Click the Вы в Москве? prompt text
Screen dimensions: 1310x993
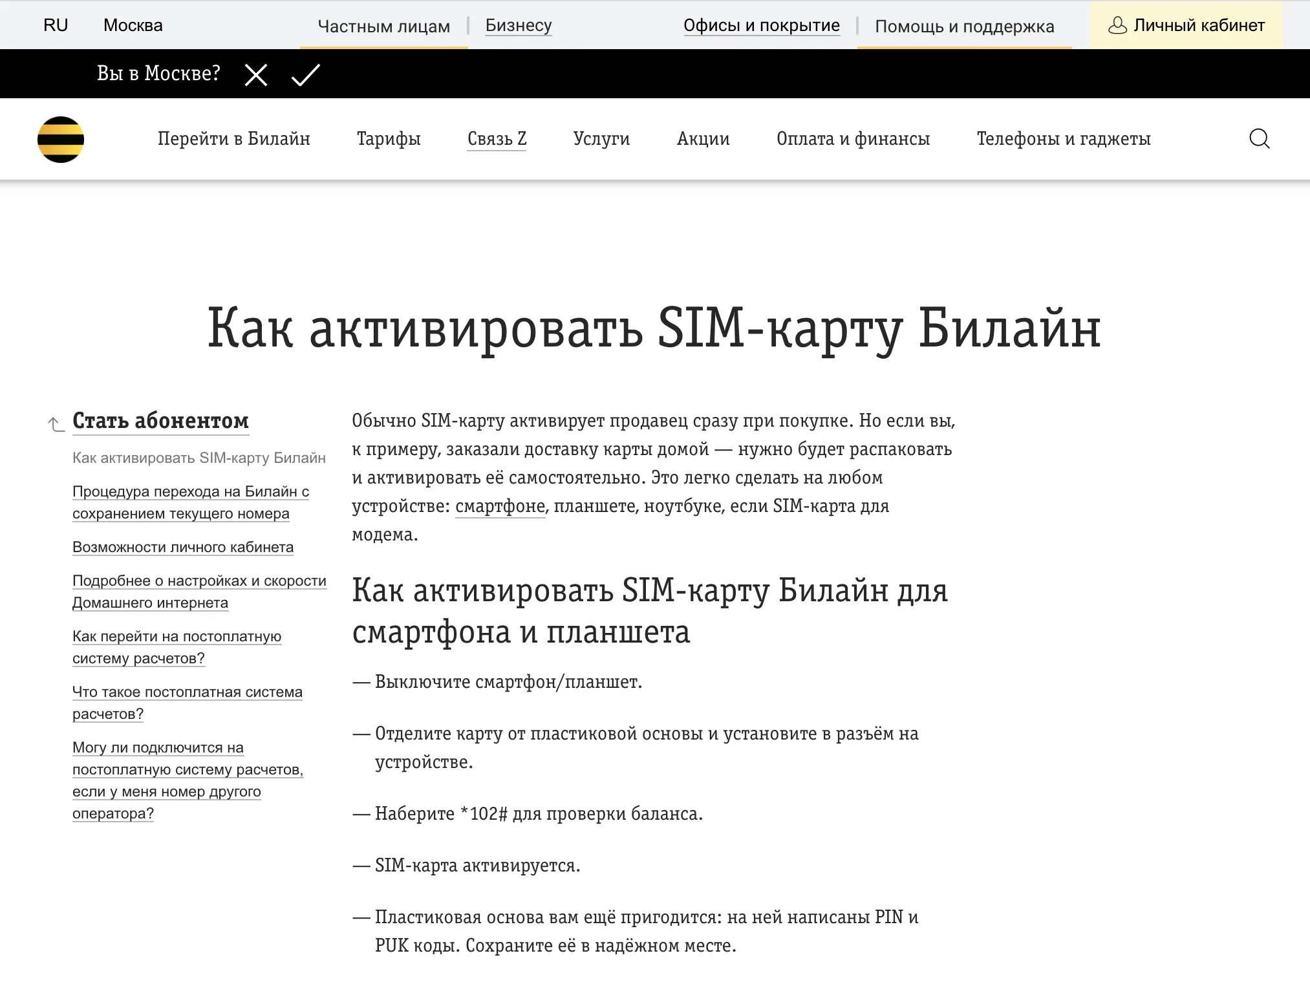coord(158,74)
